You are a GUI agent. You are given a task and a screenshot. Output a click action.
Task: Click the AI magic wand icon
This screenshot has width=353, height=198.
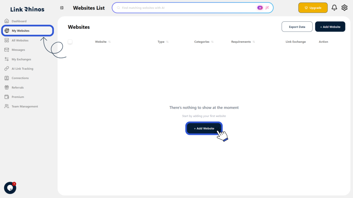tap(267, 8)
